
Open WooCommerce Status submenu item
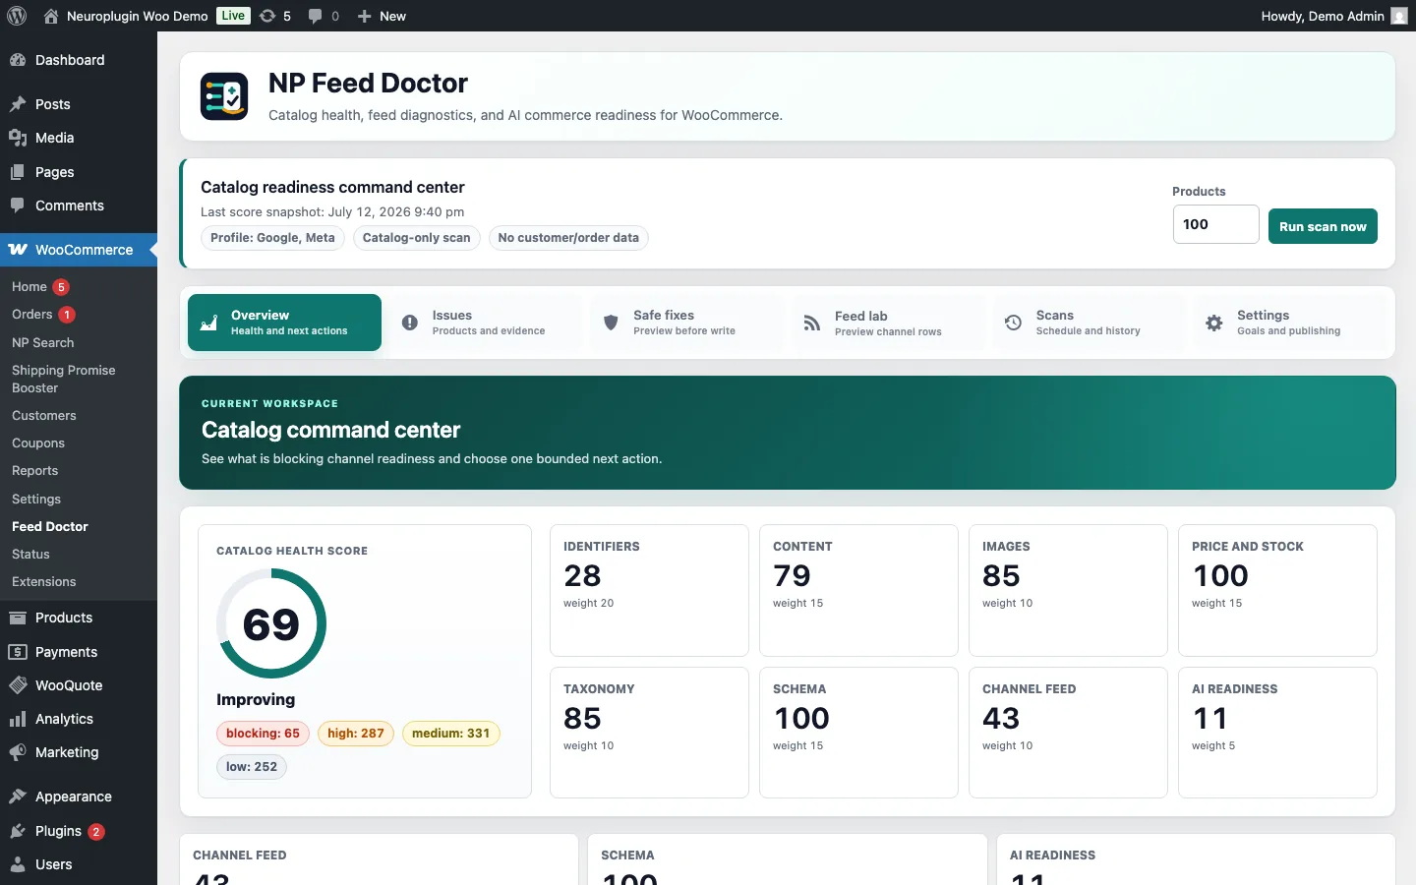(x=79, y=554)
